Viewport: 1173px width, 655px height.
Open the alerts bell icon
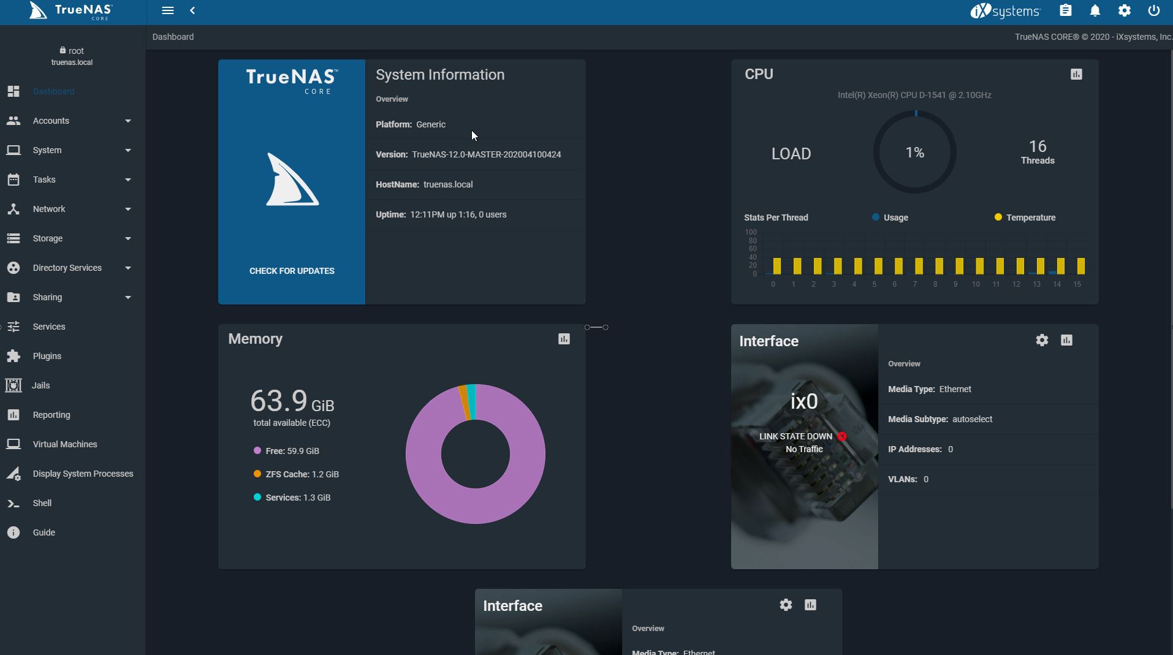1095,10
